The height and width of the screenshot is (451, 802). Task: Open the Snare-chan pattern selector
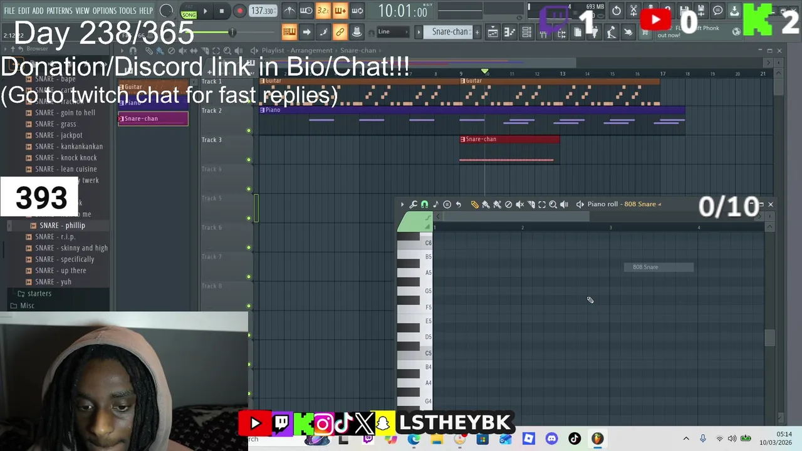(x=449, y=32)
